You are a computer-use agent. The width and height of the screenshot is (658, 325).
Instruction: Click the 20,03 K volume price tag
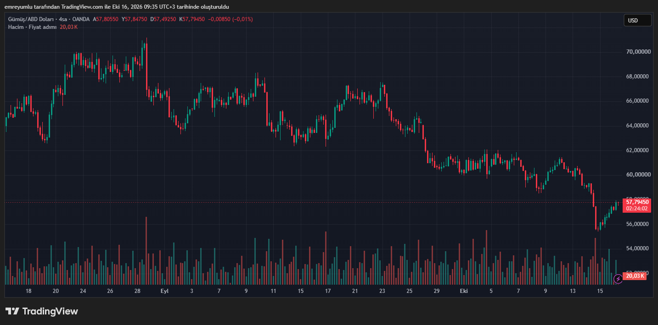click(636, 276)
